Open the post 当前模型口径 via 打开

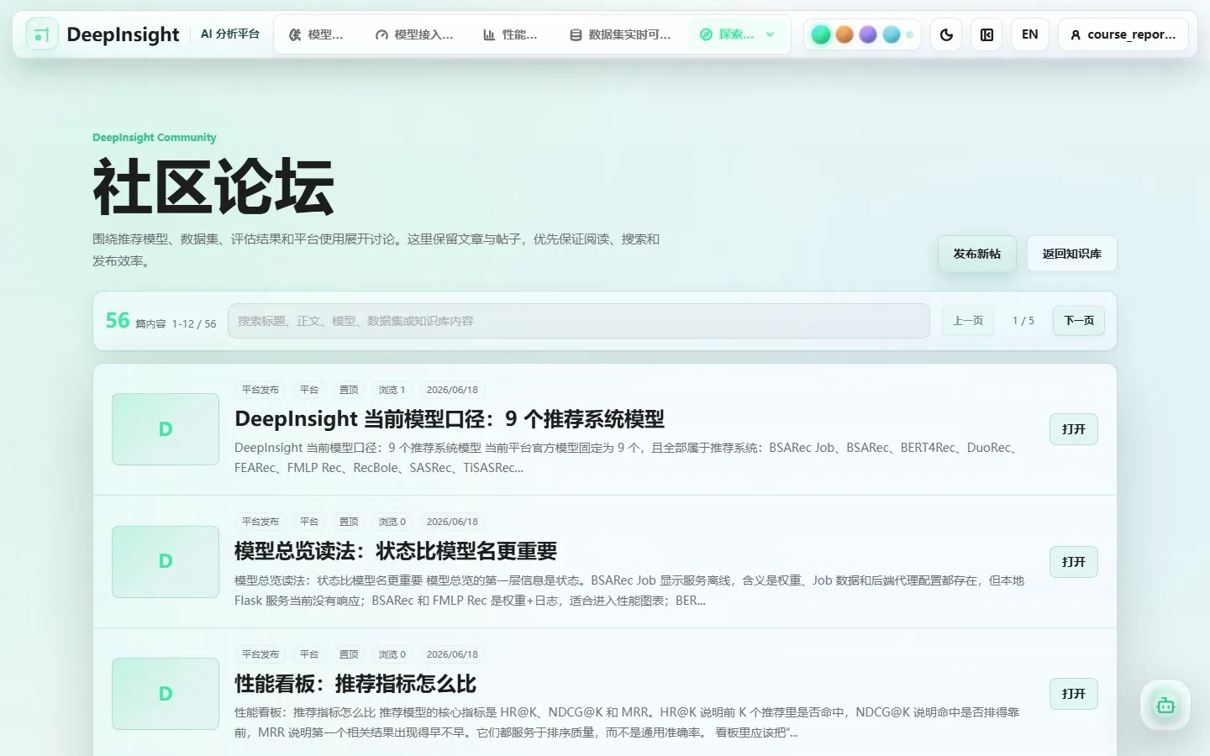(x=1074, y=429)
